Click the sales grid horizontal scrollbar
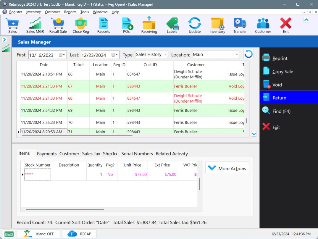 coord(77,135)
